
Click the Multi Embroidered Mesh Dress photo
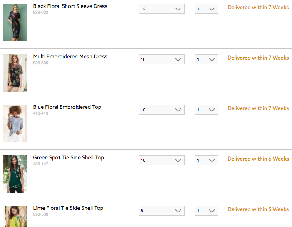coord(15,73)
